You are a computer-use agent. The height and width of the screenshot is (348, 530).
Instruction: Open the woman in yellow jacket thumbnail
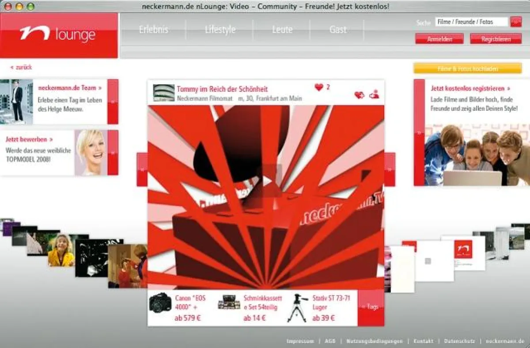61,250
